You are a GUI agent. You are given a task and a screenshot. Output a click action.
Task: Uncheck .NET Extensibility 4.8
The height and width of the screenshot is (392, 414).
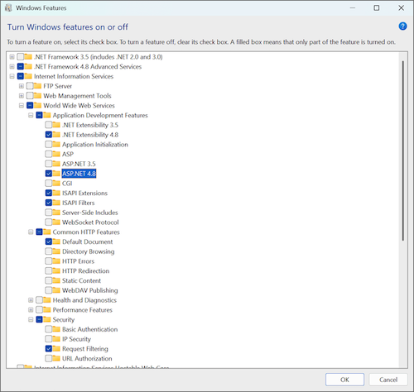pos(49,135)
